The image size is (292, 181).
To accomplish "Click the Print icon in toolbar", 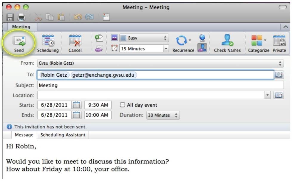I will (21, 17).
